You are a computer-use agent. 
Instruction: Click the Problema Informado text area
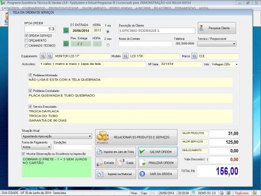130,83
